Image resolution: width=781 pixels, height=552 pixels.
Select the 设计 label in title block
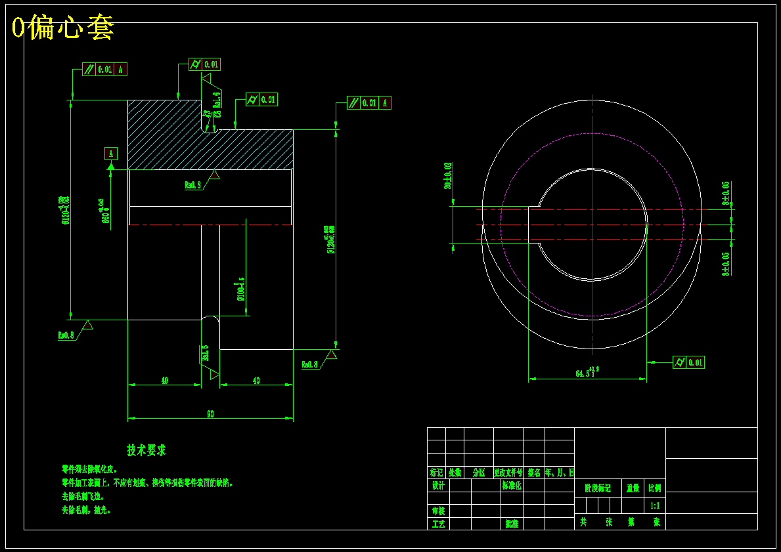coord(438,486)
